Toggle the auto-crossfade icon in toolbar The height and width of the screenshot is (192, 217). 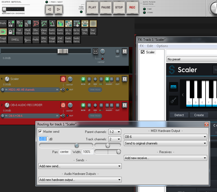point(60,24)
